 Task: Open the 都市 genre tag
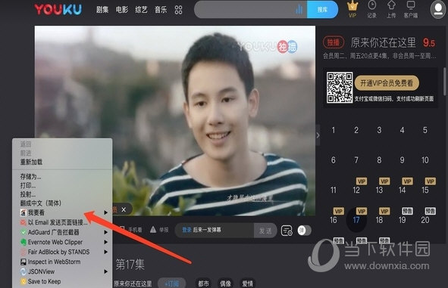coord(203,283)
